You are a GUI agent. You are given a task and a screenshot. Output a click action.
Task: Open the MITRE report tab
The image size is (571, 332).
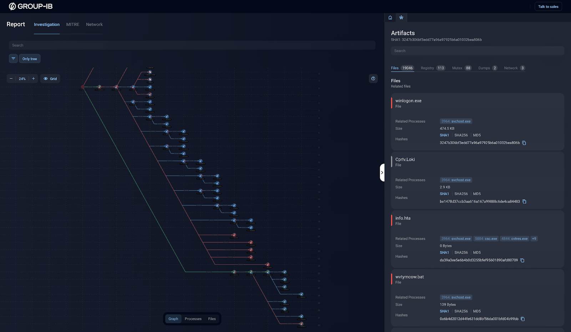pos(73,24)
